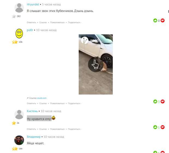Open Владимир's profile avatar
The height and width of the screenshot is (153, 169).
click(19, 140)
